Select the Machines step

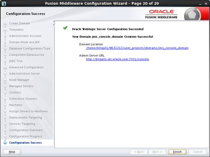pos(16,105)
